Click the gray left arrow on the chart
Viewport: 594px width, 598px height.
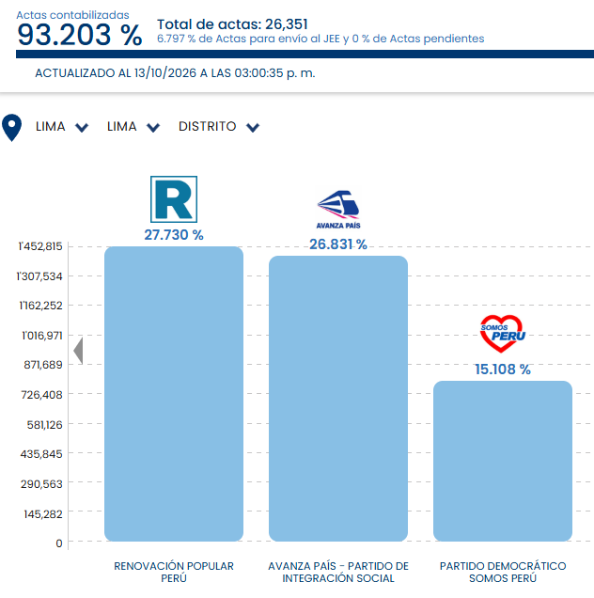tap(78, 351)
